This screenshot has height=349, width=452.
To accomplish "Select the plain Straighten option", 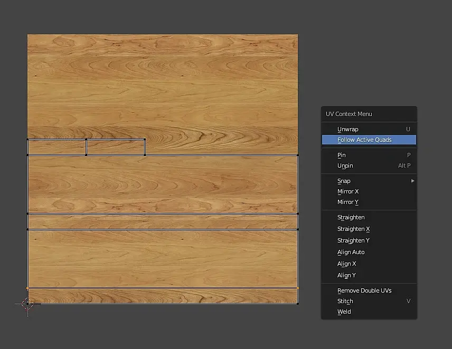I will [x=351, y=217].
